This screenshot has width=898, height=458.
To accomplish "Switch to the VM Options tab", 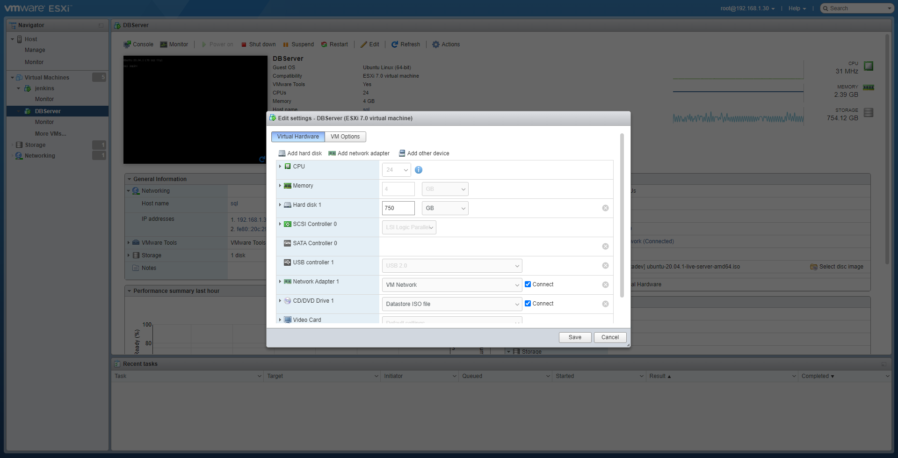I will [345, 137].
